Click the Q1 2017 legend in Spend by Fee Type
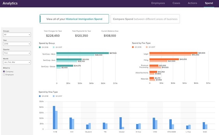The image size is (219, 135). [x=151, y=47]
